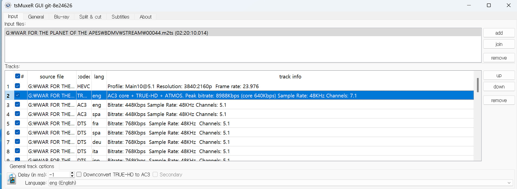Click the tsMuxeR app icon in title bar
This screenshot has height=189, width=517.
tap(8, 5)
